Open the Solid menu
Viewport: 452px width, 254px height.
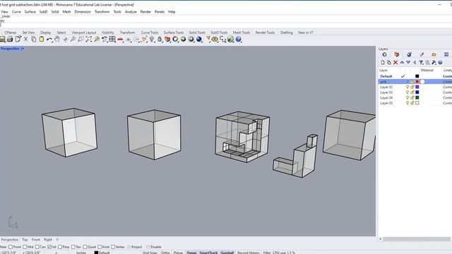(55, 12)
